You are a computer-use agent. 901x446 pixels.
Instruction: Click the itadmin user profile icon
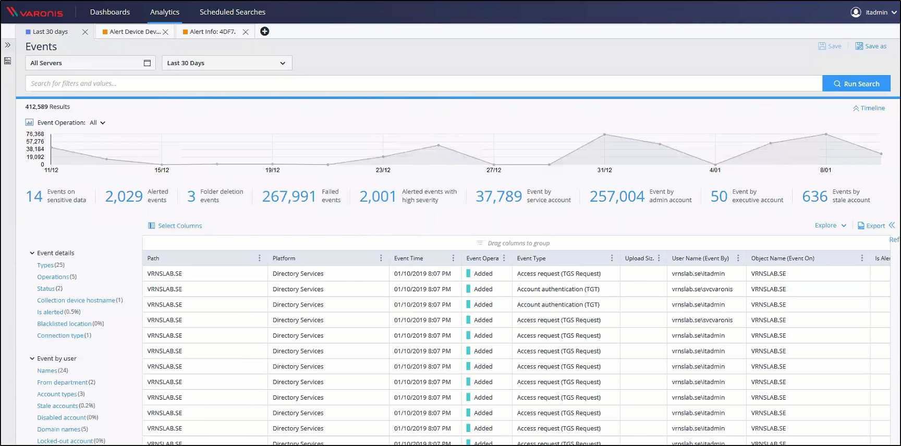click(x=856, y=12)
